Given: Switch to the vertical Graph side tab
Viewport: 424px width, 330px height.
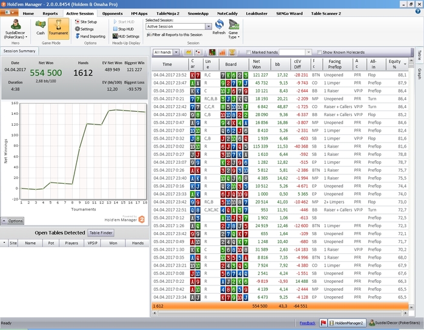Looking at the screenshot, I should [x=419, y=74].
